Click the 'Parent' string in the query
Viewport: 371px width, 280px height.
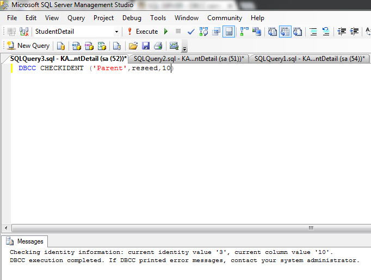110,68
